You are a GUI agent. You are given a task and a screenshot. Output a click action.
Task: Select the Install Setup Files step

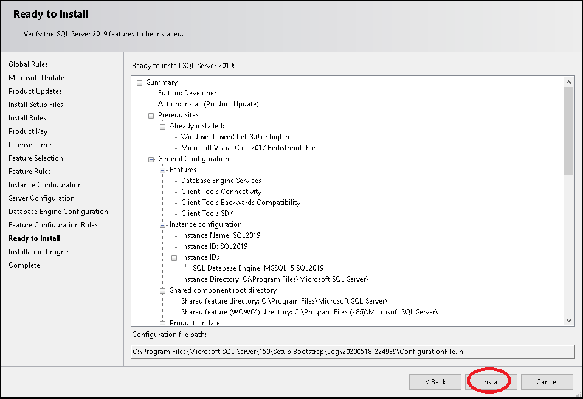point(36,105)
